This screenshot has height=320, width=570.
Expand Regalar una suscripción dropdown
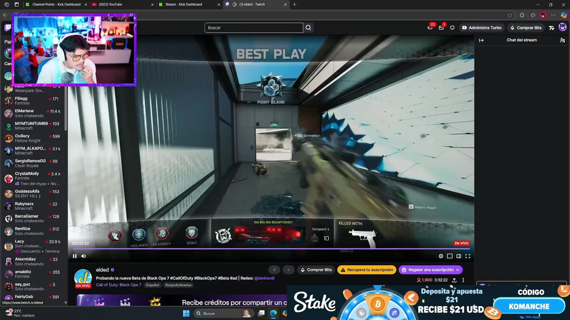pyautogui.click(x=431, y=270)
